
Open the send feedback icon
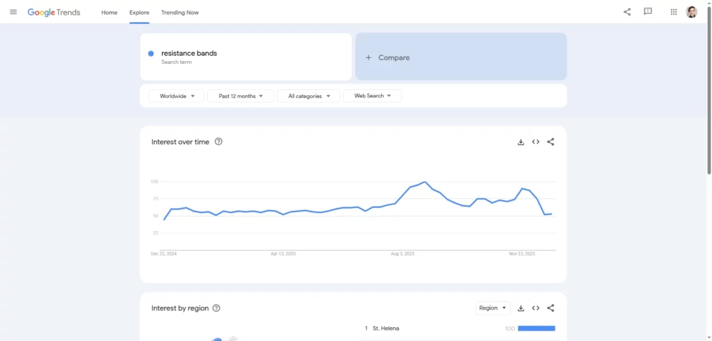click(x=648, y=12)
